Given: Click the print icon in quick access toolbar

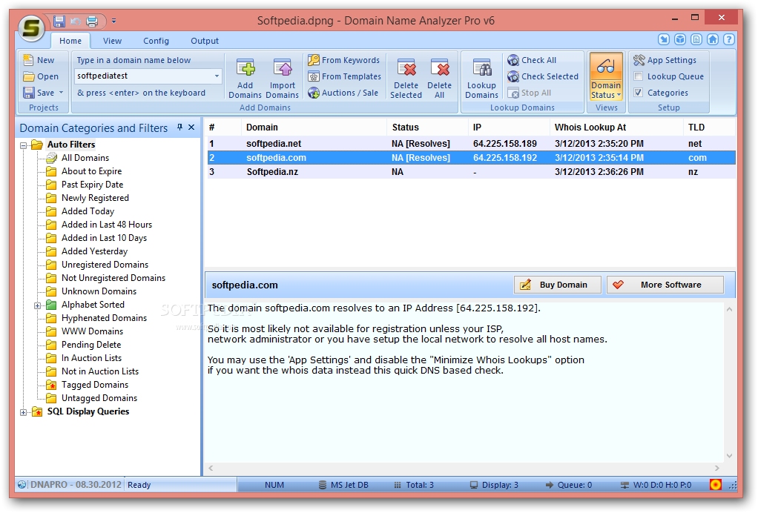Looking at the screenshot, I should coord(92,21).
